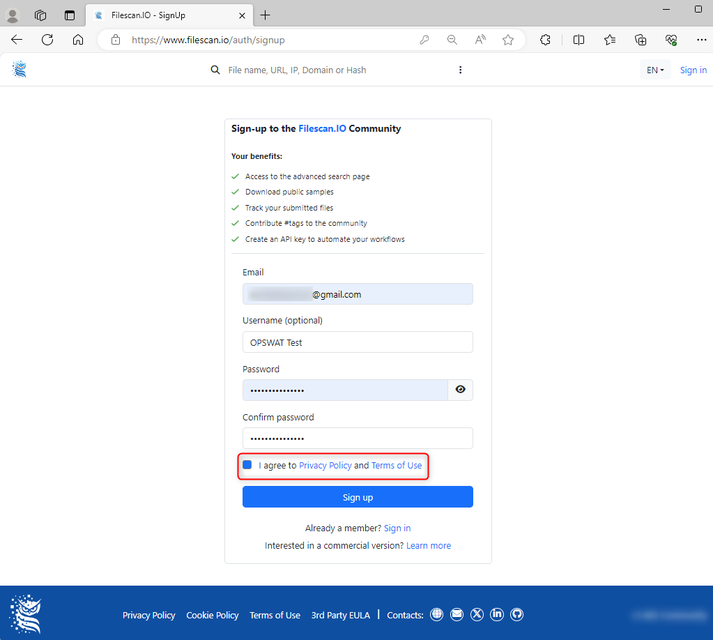This screenshot has width=713, height=640.
Task: Open the split screen icon
Action: (x=579, y=40)
